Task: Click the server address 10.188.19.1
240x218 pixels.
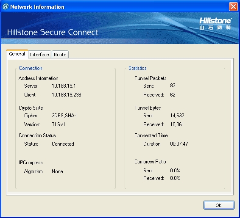Action: click(x=64, y=86)
